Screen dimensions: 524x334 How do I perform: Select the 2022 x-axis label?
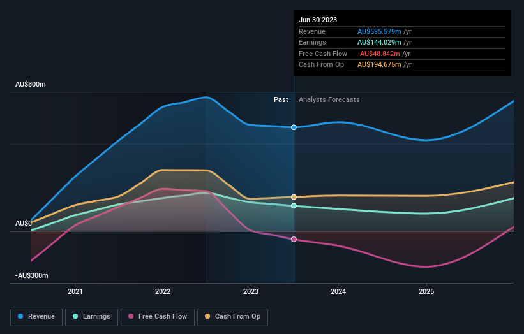[163, 291]
